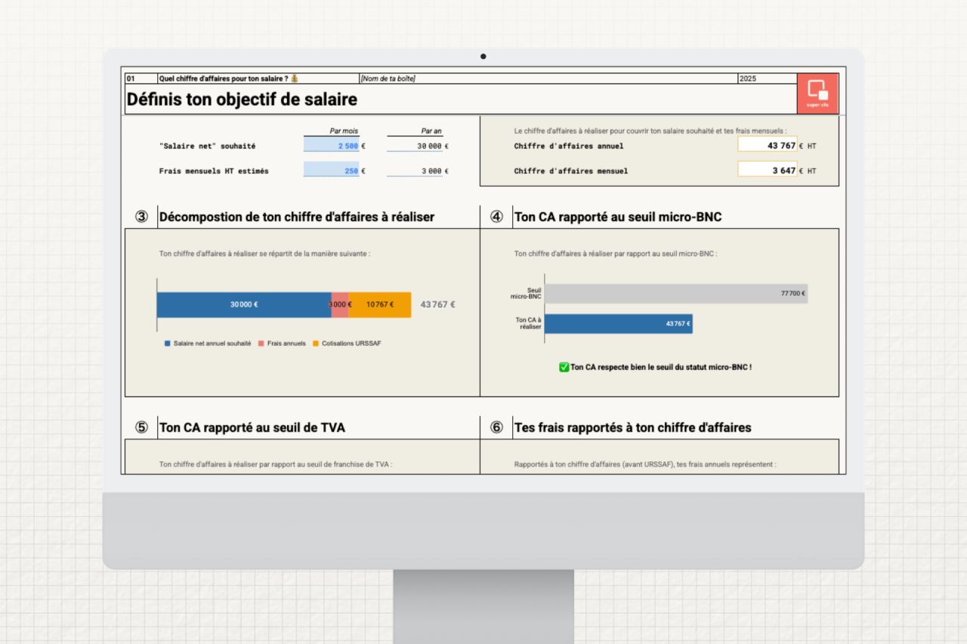This screenshot has height=644, width=967.
Task: Click the circled number 3 section marker
Action: tap(141, 217)
